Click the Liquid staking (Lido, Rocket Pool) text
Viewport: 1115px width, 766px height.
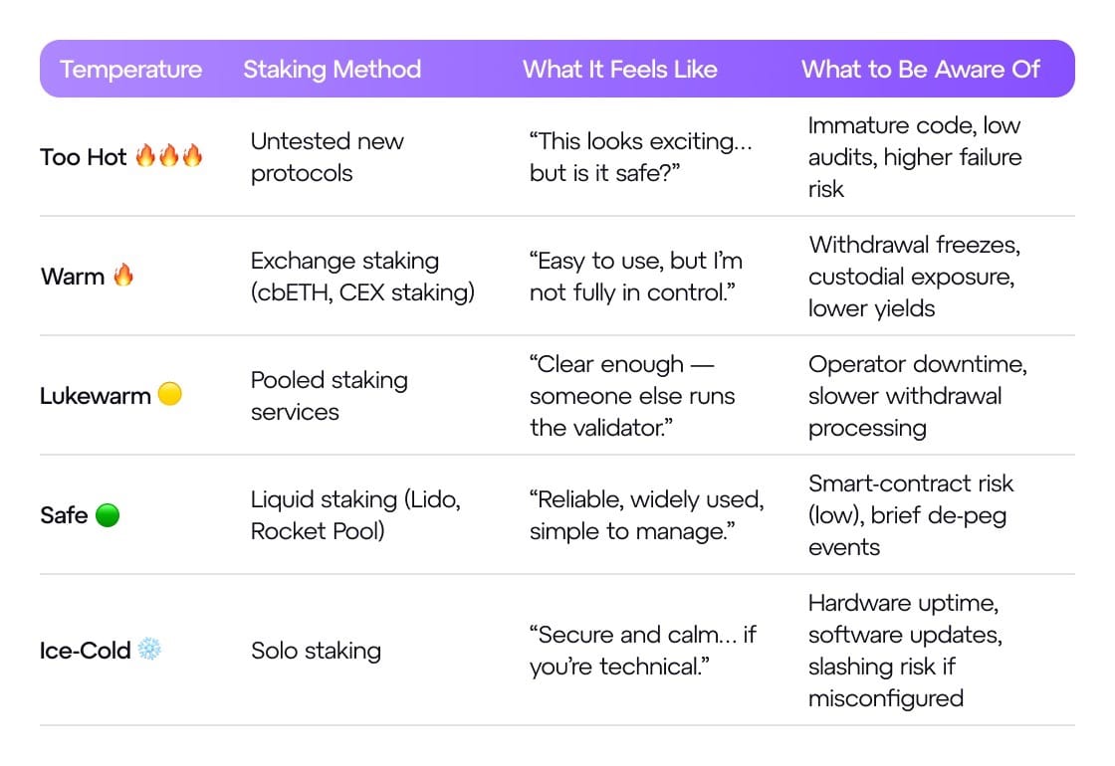point(354,515)
